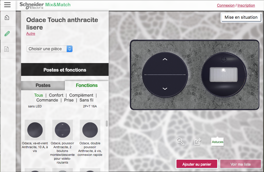The height and width of the screenshot is (172, 264).
Task: Zoom in with the magnifier icon
Action: (180, 142)
